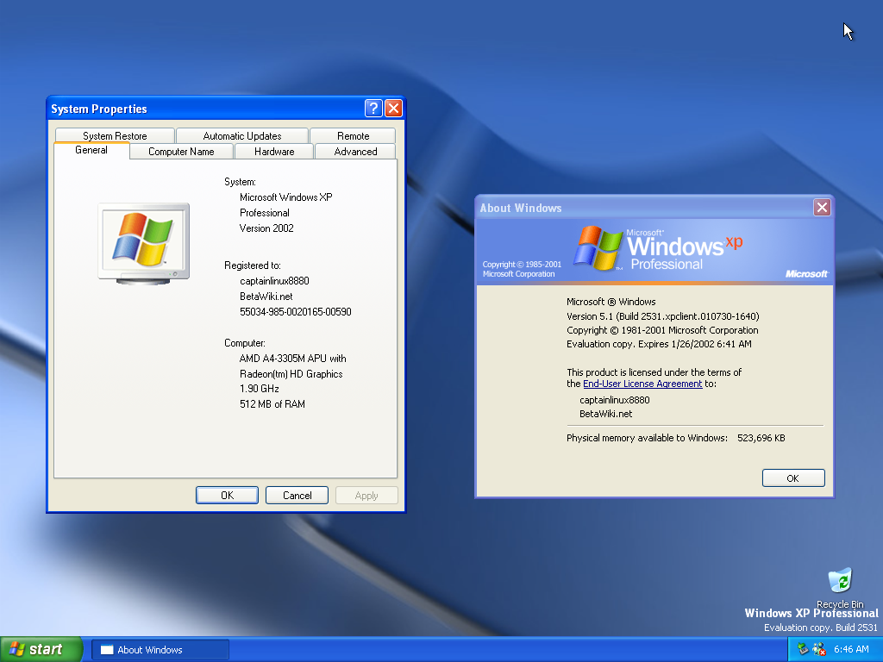Click 'Copyright © 1981-2001 Microsoft Corporation' line
The height and width of the screenshot is (662, 883).
point(662,330)
